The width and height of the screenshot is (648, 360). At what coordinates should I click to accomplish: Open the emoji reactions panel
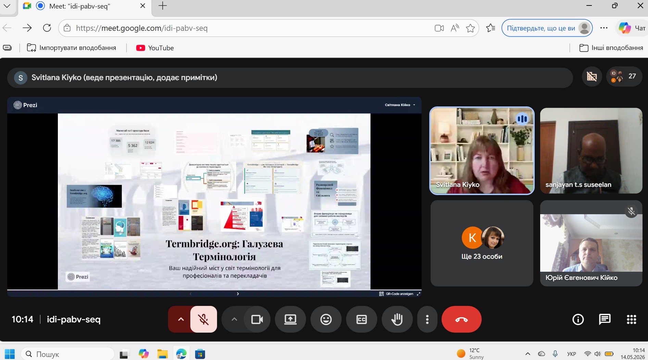pyautogui.click(x=326, y=319)
